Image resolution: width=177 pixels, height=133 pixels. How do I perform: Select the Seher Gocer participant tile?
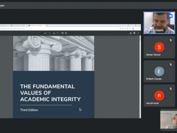tap(159, 47)
